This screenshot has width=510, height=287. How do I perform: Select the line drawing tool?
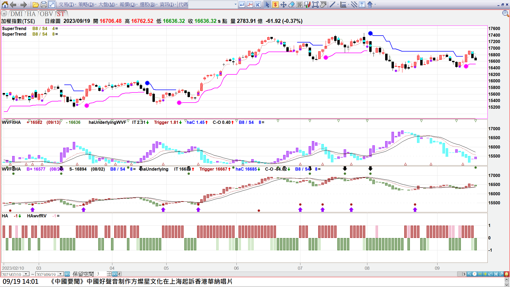pyautogui.click(x=332, y=5)
